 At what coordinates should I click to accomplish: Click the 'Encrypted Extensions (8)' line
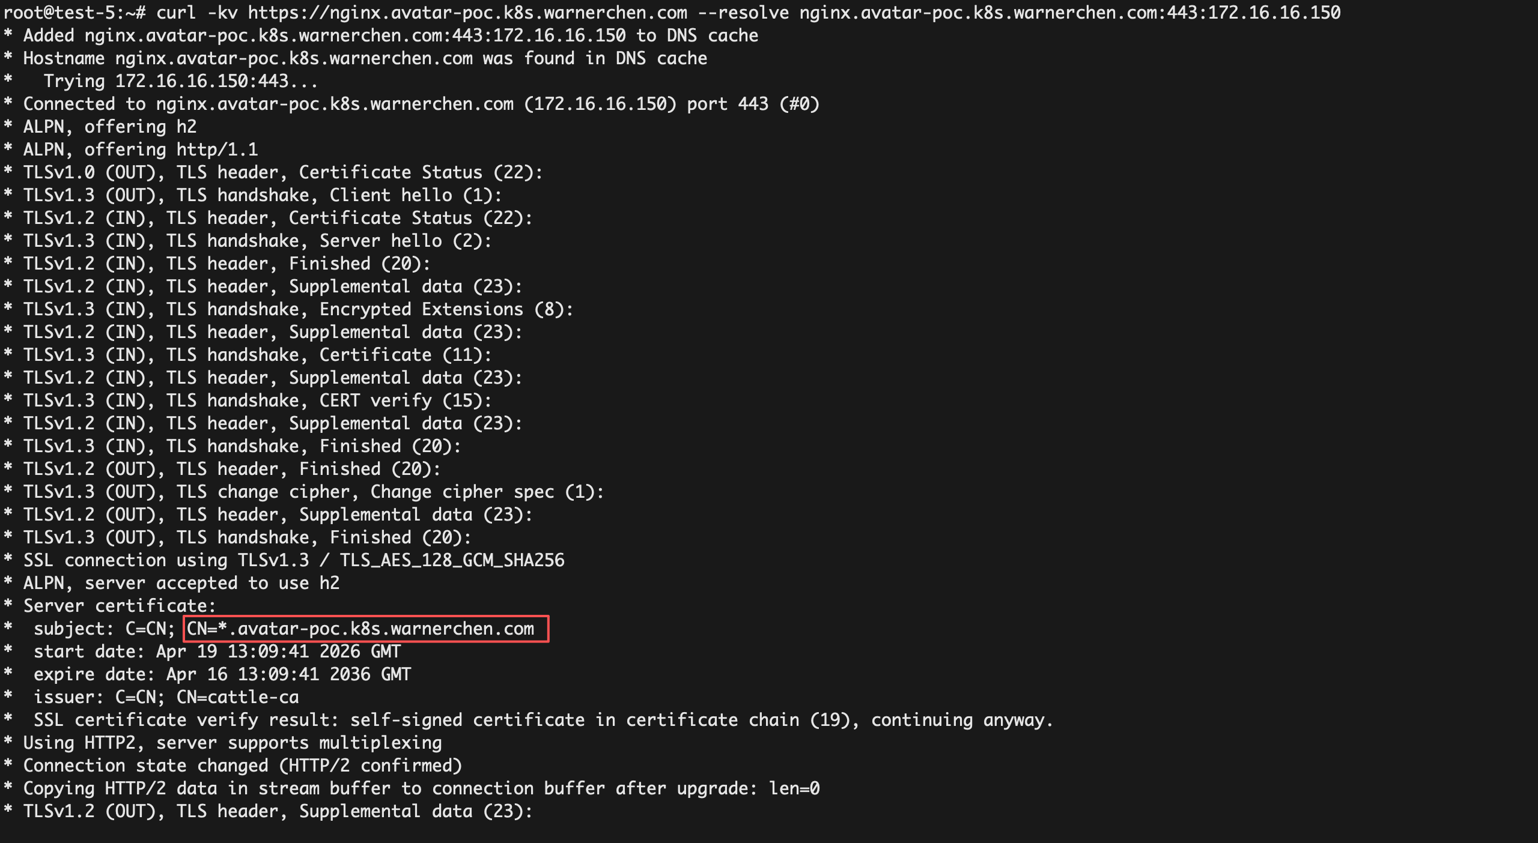coord(298,309)
